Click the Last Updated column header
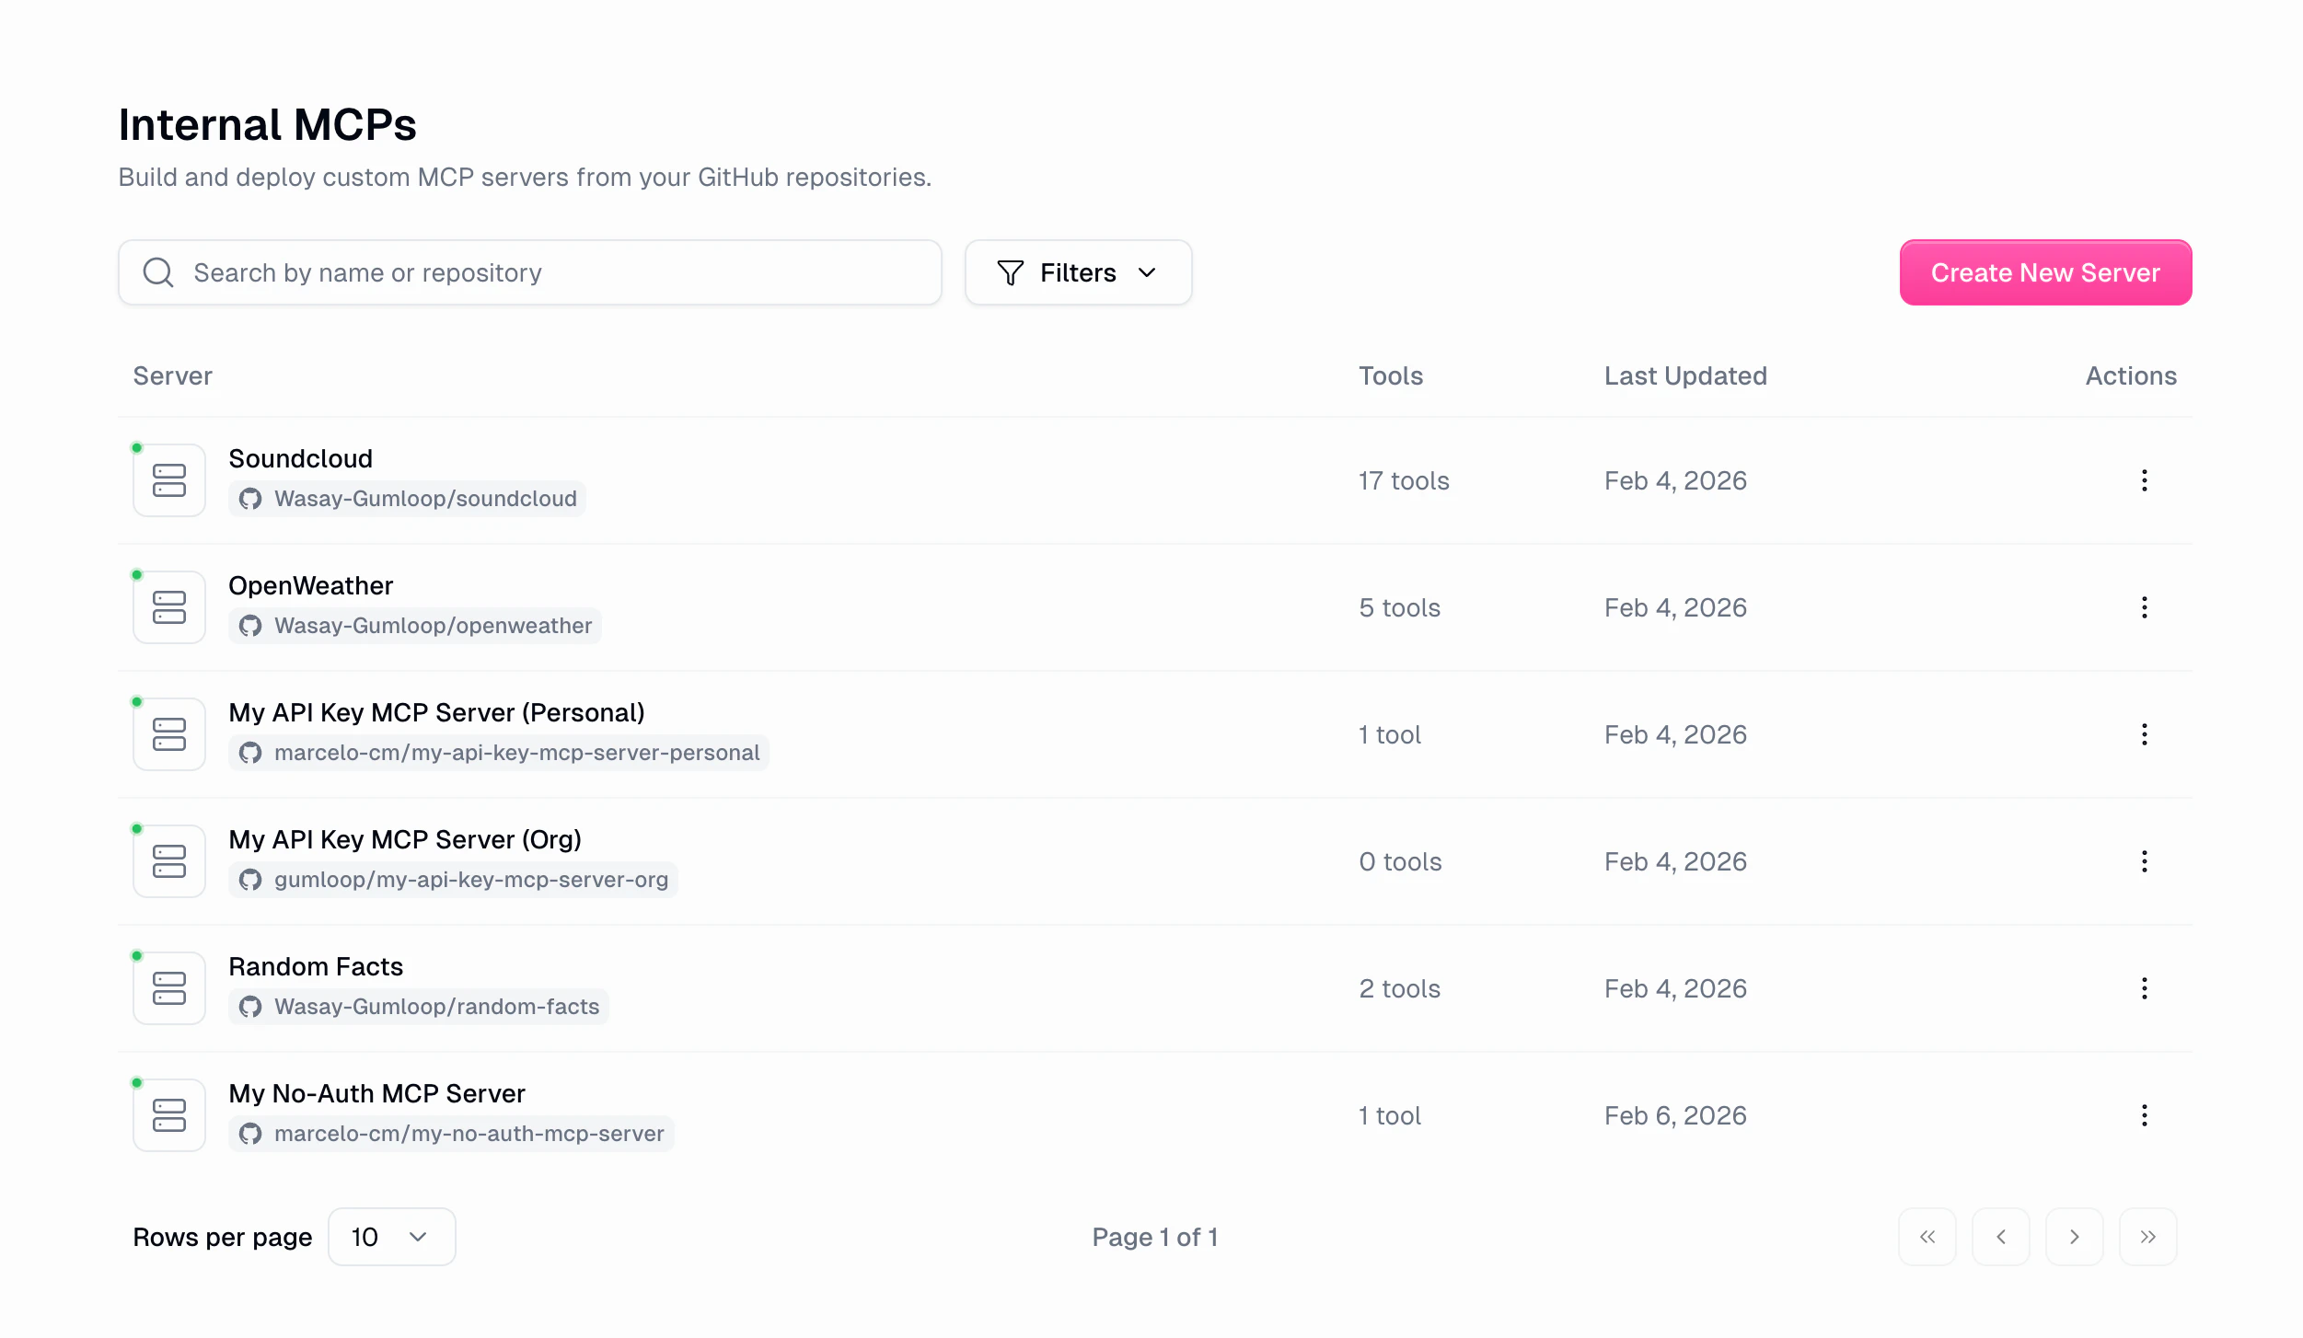This screenshot has height=1338, width=2303. pos(1684,375)
